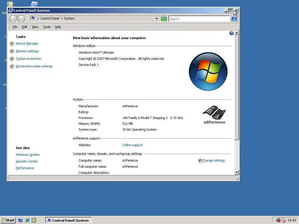Viewport: 299px width, 224px height.
Task: Click the shield icon beside System protection
Action: click(x=12, y=59)
